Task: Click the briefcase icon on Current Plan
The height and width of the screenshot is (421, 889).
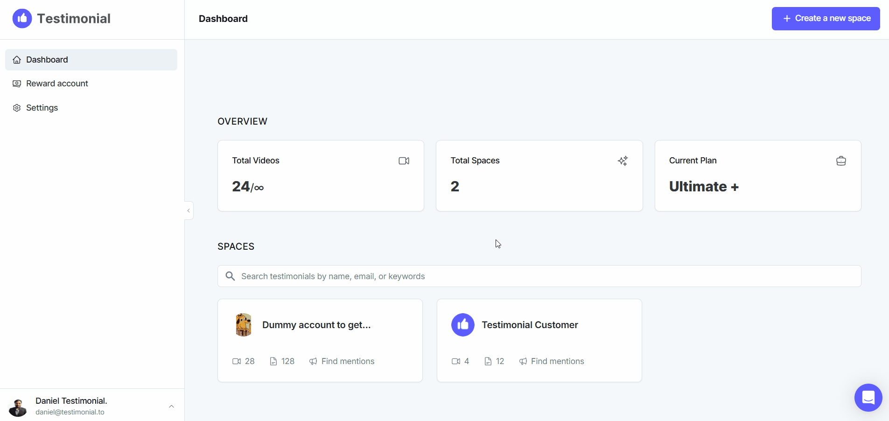Action: click(x=841, y=161)
